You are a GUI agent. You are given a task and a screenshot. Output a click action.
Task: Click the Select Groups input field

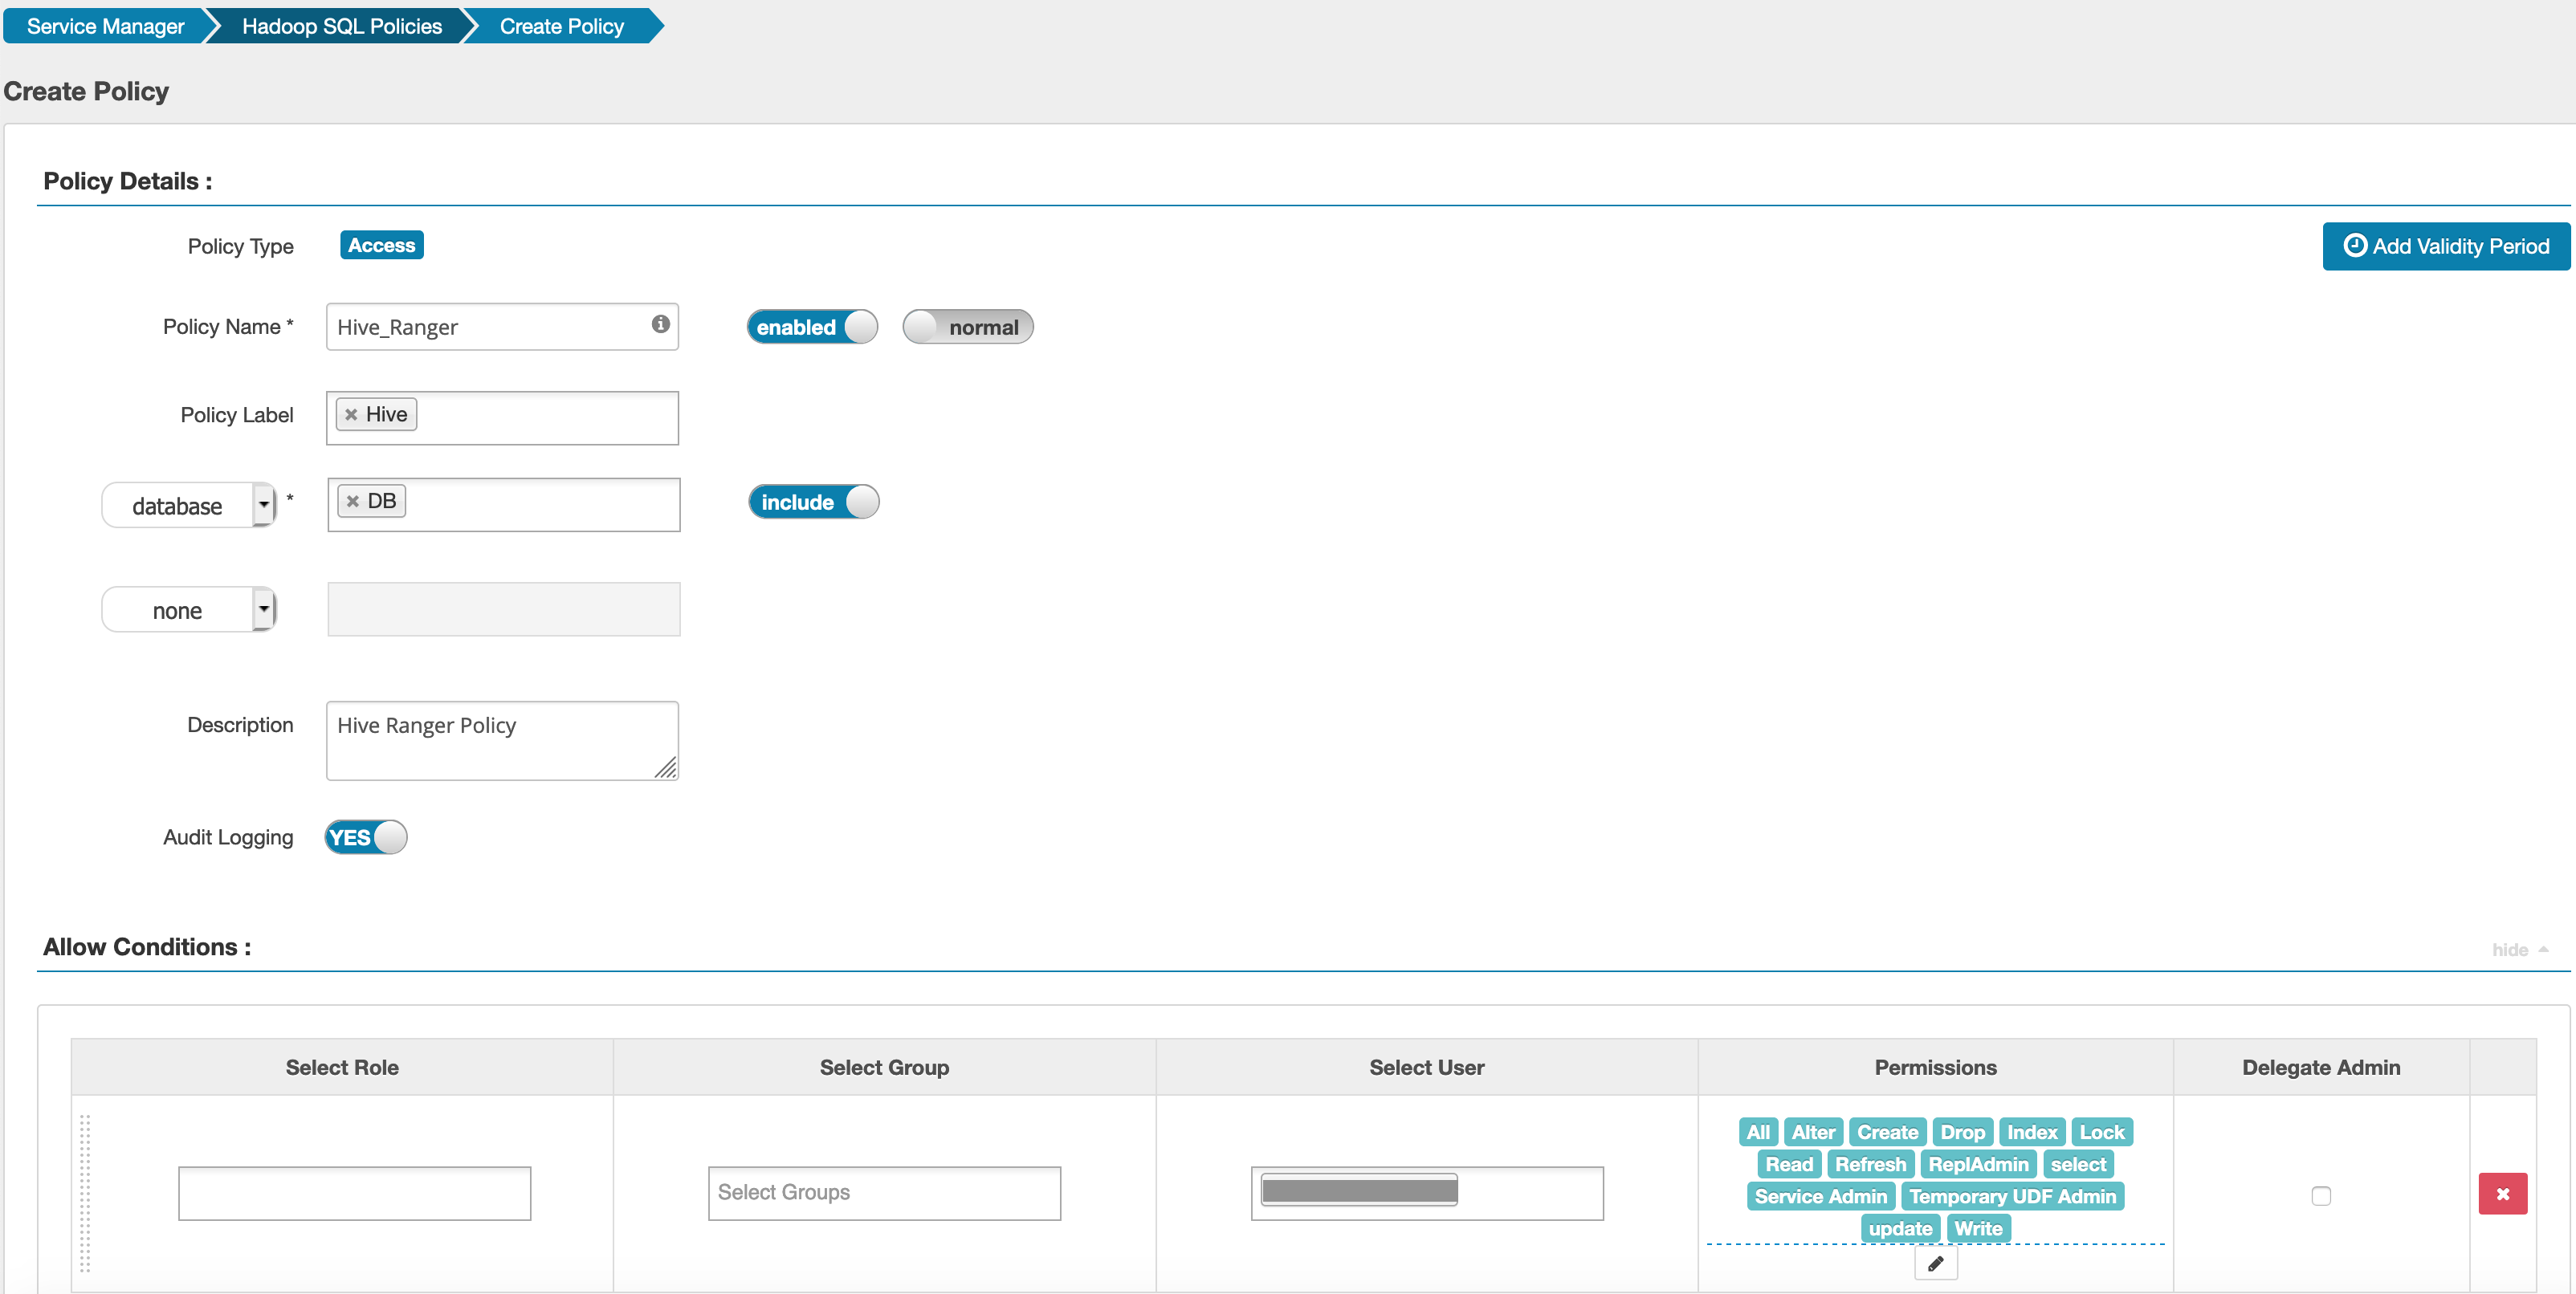tap(884, 1193)
